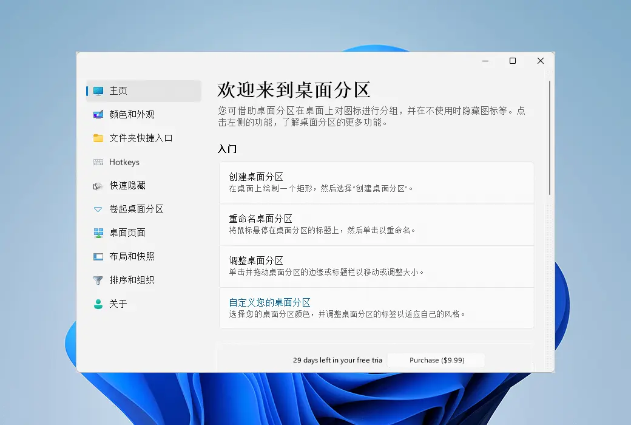Click the 布局和快照 screen icon
The width and height of the screenshot is (631, 425).
[x=98, y=257]
